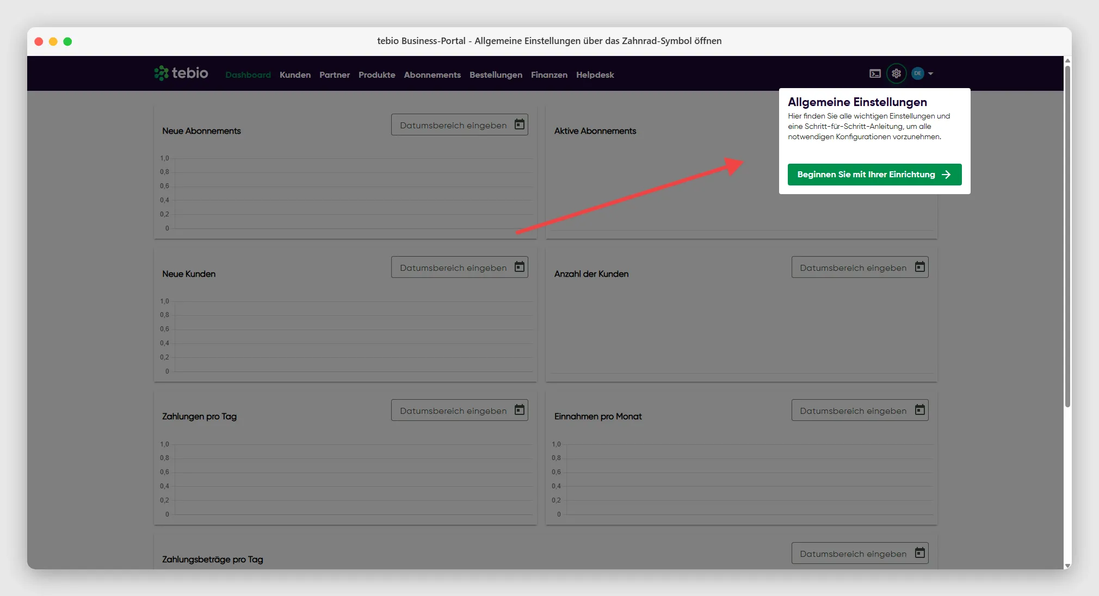The image size is (1099, 596).
Task: Go to the Produkte menu
Action: point(376,75)
